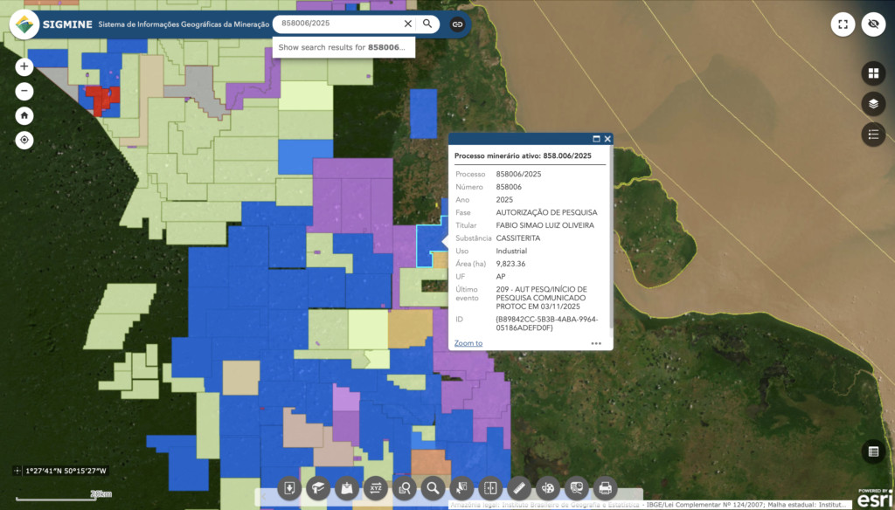This screenshot has width=895, height=510.
Task: Open the magnifier search tool in bottom toolbar
Action: 433,488
